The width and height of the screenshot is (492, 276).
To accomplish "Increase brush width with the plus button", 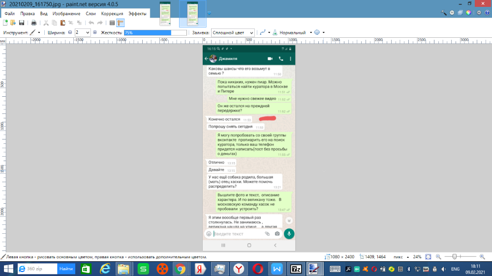I will click(95, 32).
